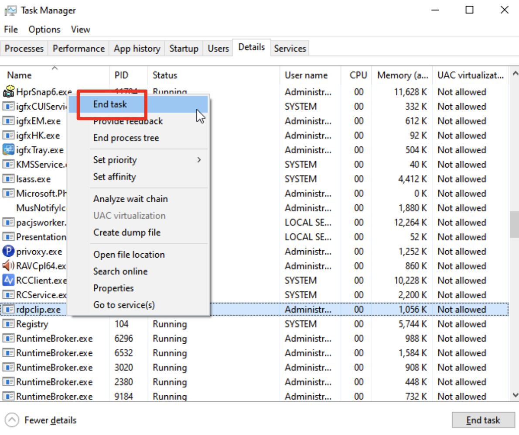The height and width of the screenshot is (435, 519).
Task: Sort by the Memory column header
Action: [x=402, y=75]
